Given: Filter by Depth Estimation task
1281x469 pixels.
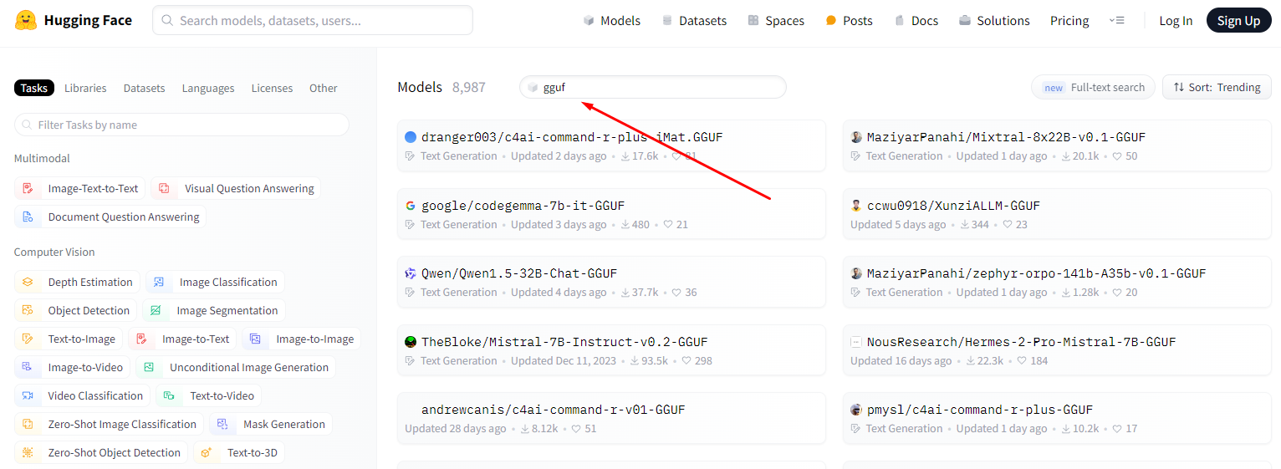Looking at the screenshot, I should pos(77,282).
